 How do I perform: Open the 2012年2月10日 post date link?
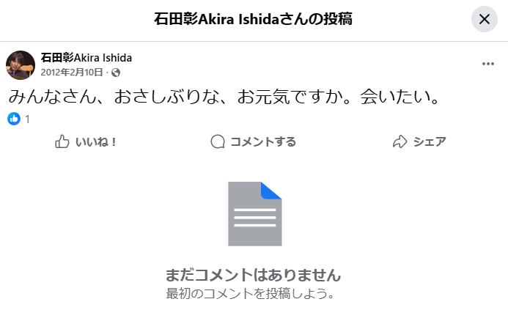(72, 73)
